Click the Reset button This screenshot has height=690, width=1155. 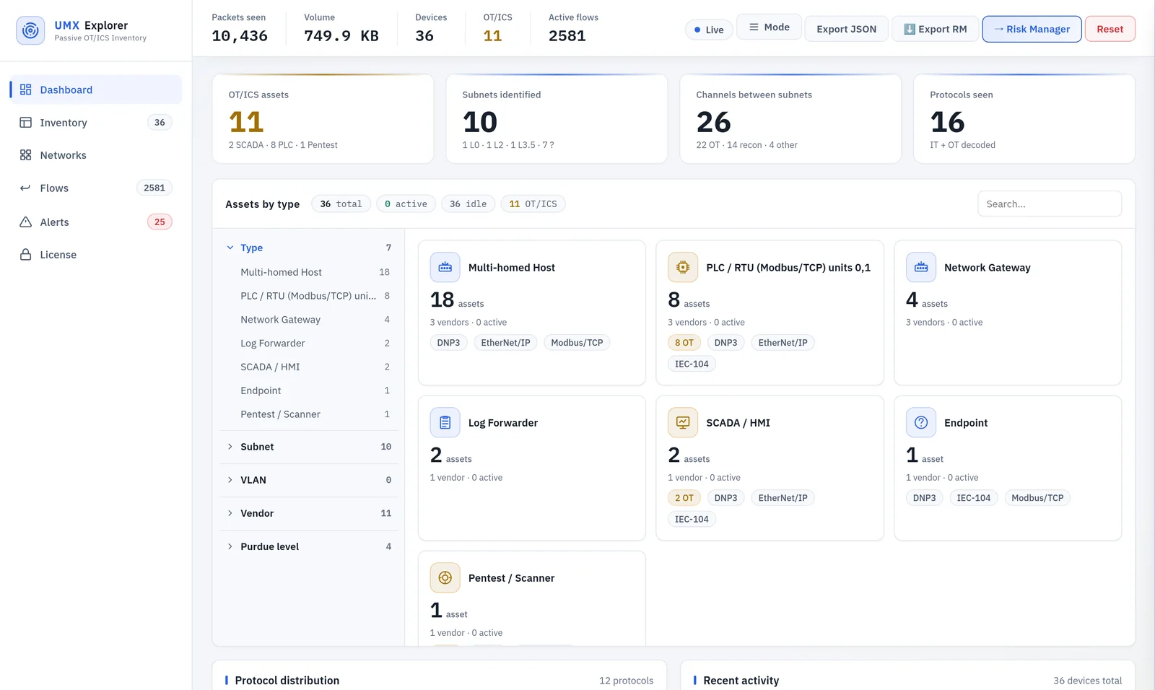[x=1110, y=29]
